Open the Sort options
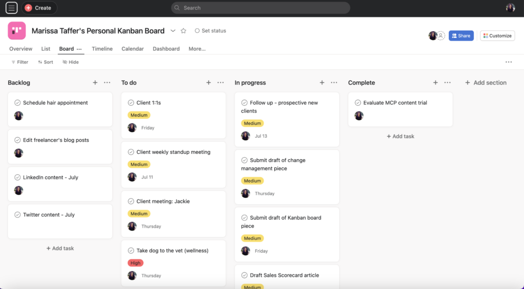This screenshot has width=524, height=289. coord(46,62)
